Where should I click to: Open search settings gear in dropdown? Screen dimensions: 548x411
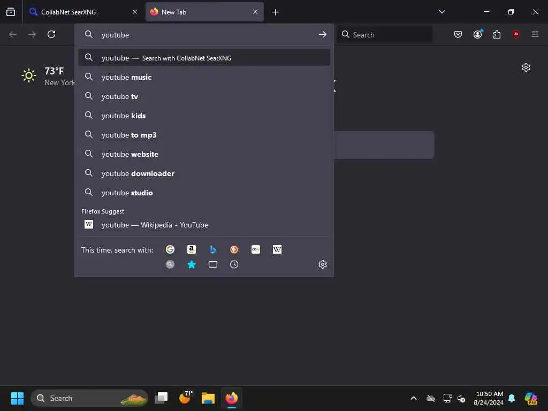tap(323, 264)
